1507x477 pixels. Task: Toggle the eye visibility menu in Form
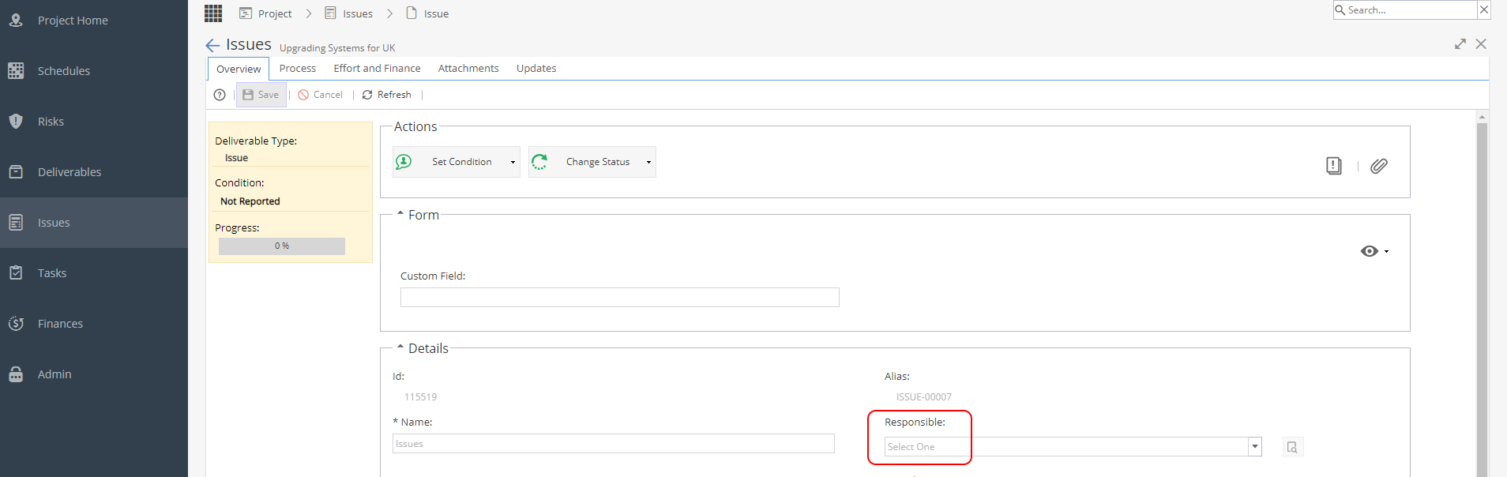click(x=1374, y=251)
